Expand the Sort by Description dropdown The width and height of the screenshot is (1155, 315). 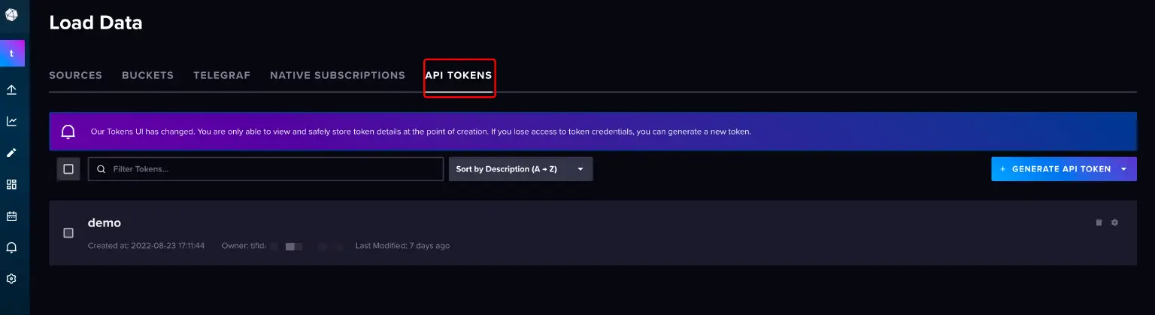[x=520, y=169]
